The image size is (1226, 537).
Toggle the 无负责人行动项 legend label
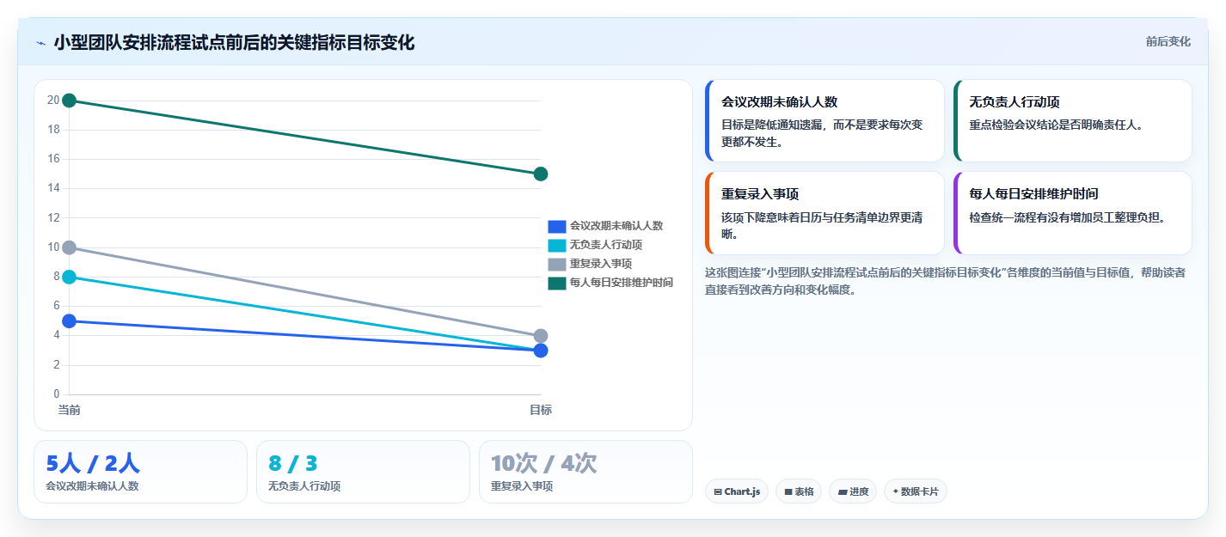(x=606, y=245)
